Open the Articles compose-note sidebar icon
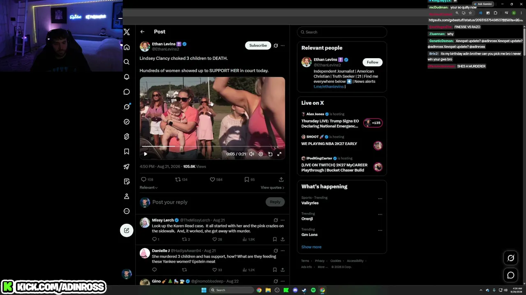The width and height of the screenshot is (526, 295). tap(127, 182)
